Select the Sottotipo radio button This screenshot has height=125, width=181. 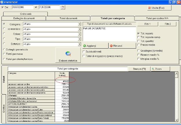click(4, 43)
